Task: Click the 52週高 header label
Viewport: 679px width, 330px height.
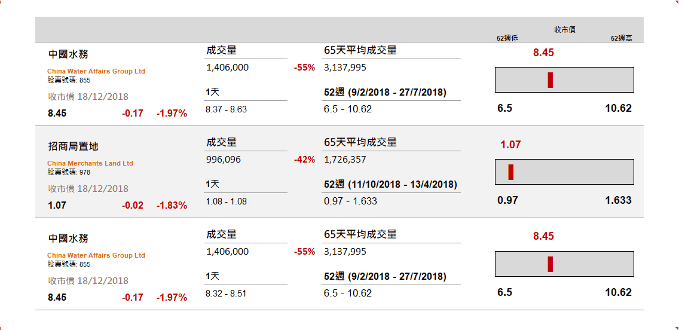Action: tap(621, 38)
